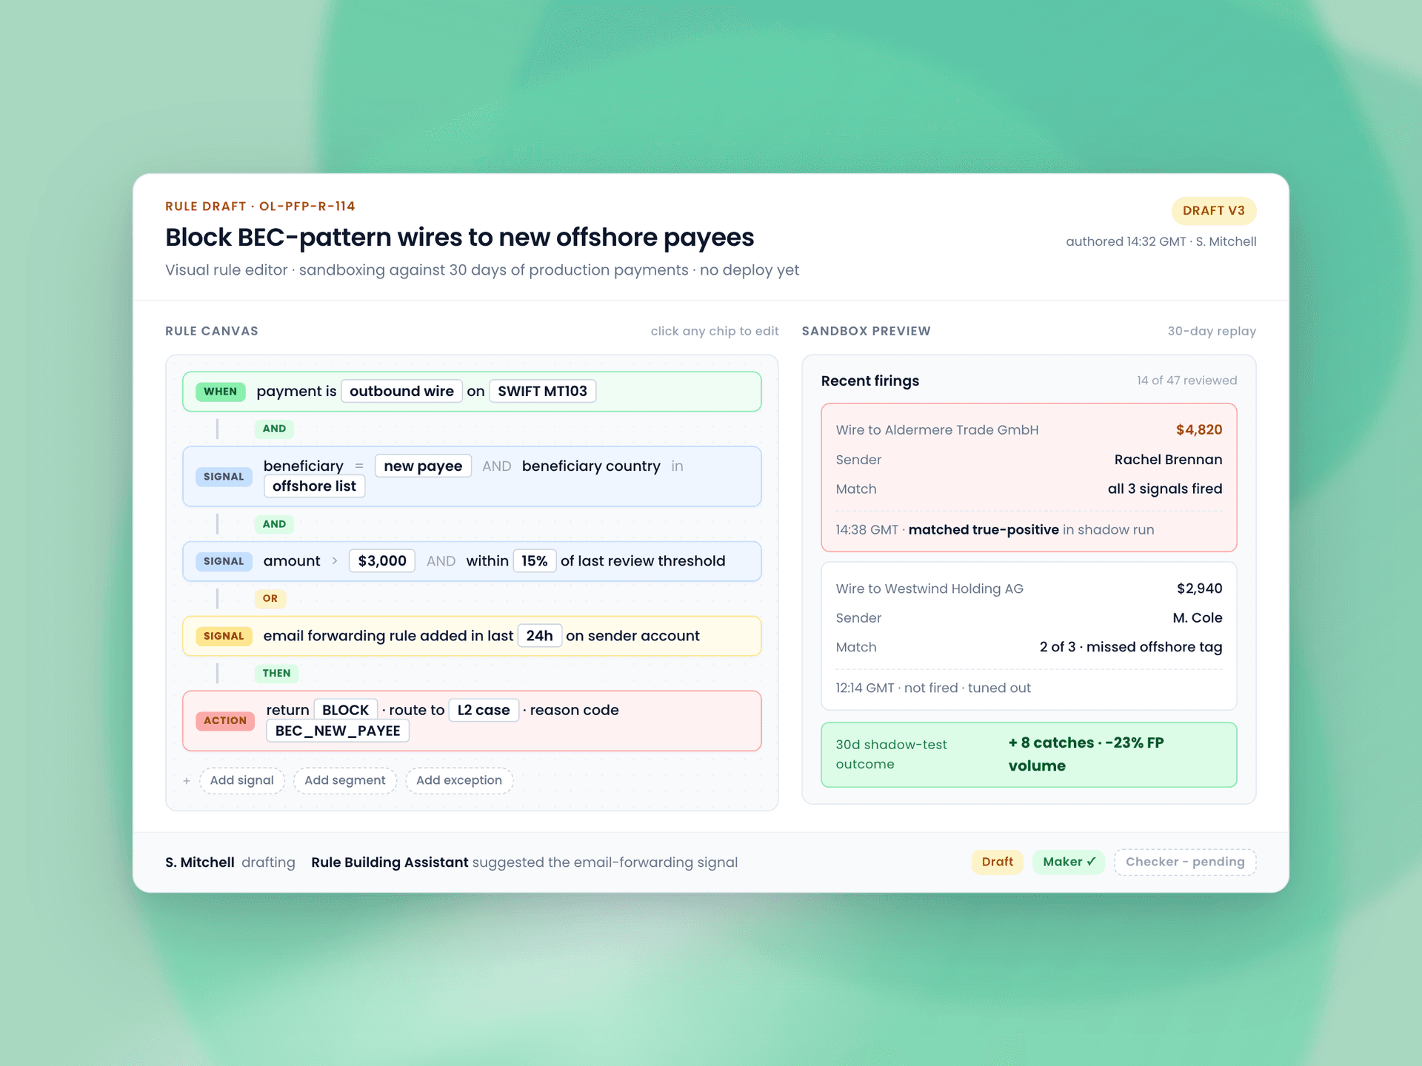Toggle the AND connector above the amount signal
Viewport: 1422px width, 1066px height.
pyautogui.click(x=274, y=524)
